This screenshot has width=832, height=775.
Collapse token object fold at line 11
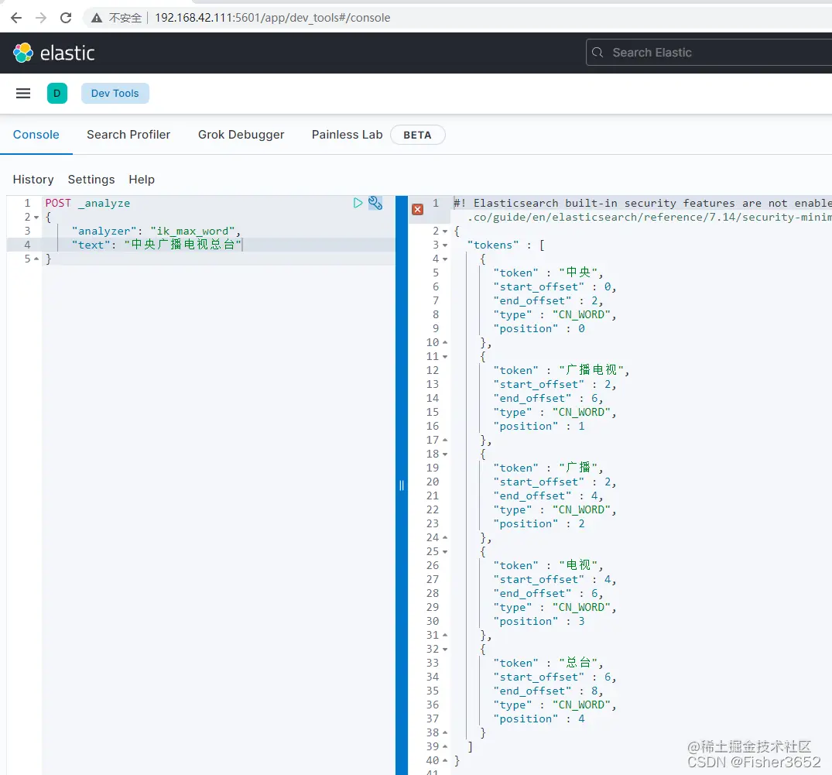point(445,357)
